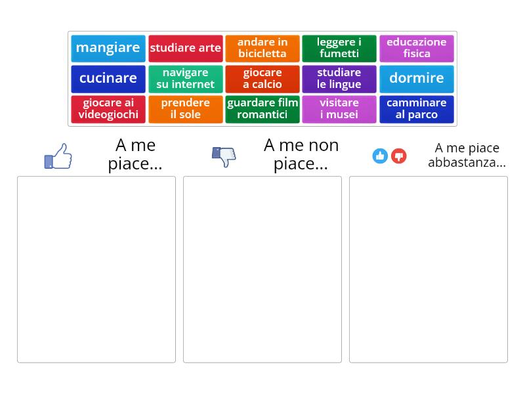This screenshot has width=525, height=394.
Task: Click the blue thumbs-up icon
Action: click(x=59, y=156)
